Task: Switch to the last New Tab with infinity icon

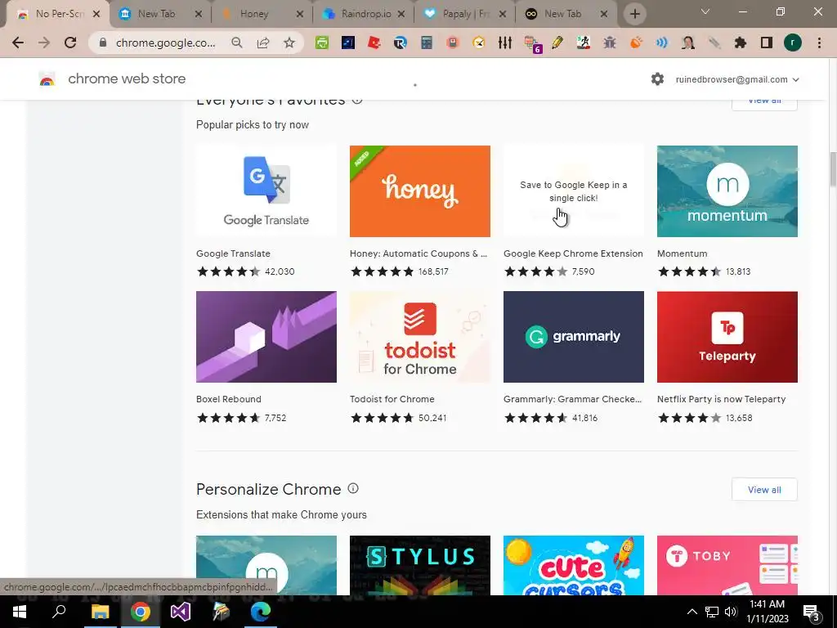Action: tap(566, 14)
